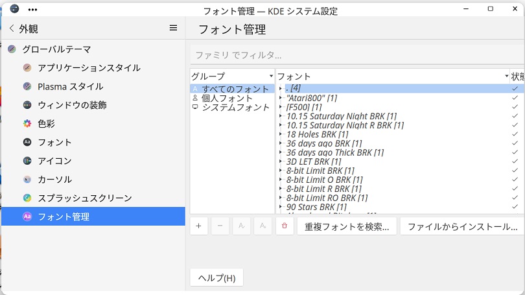Click the Global Theme icon in sidebar
This screenshot has width=525, height=295.
[12, 49]
